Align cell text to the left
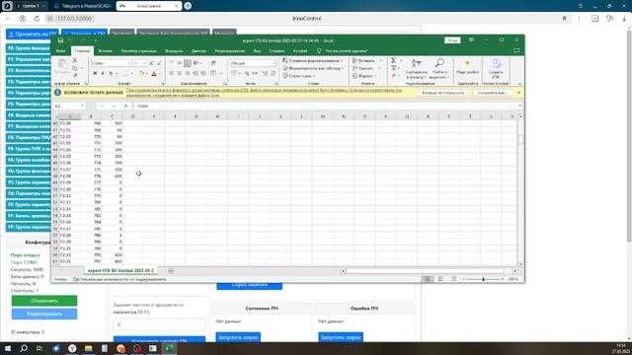The width and height of the screenshot is (632, 355). tap(171, 73)
